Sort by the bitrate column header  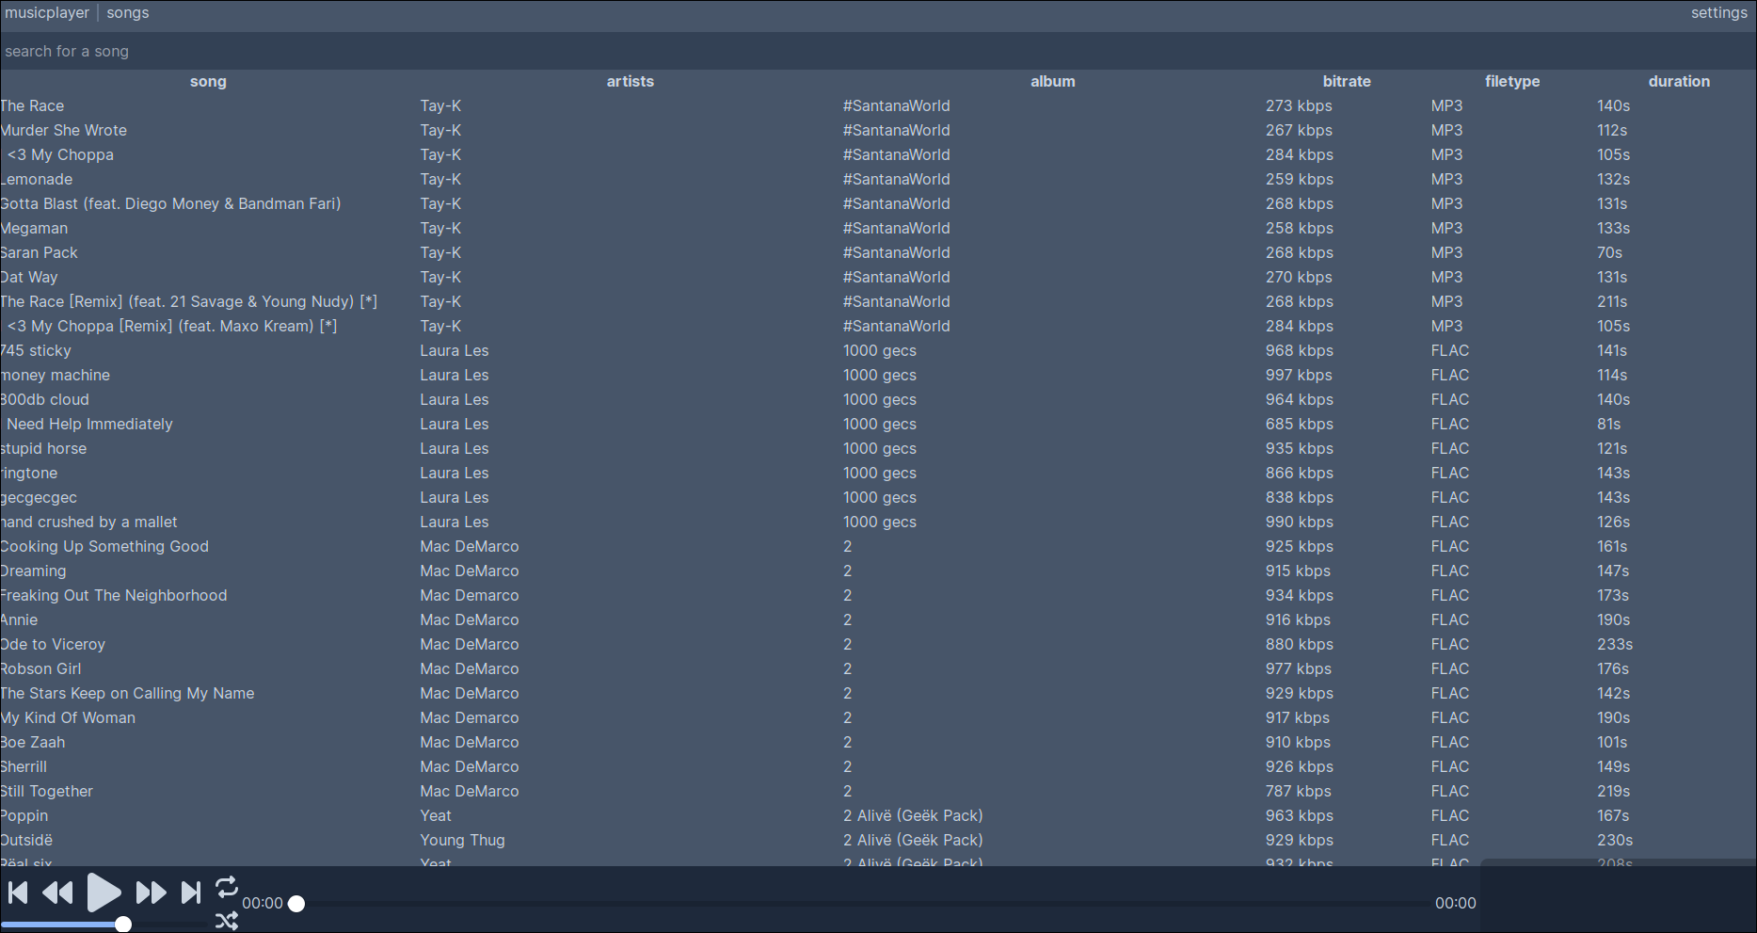point(1347,82)
